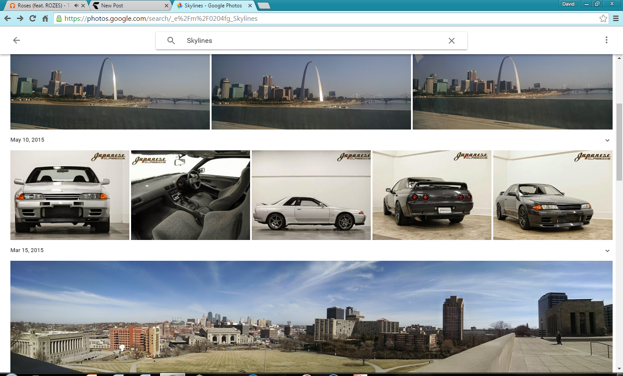
Task: Open the Google Photos more options menu
Action: 607,40
